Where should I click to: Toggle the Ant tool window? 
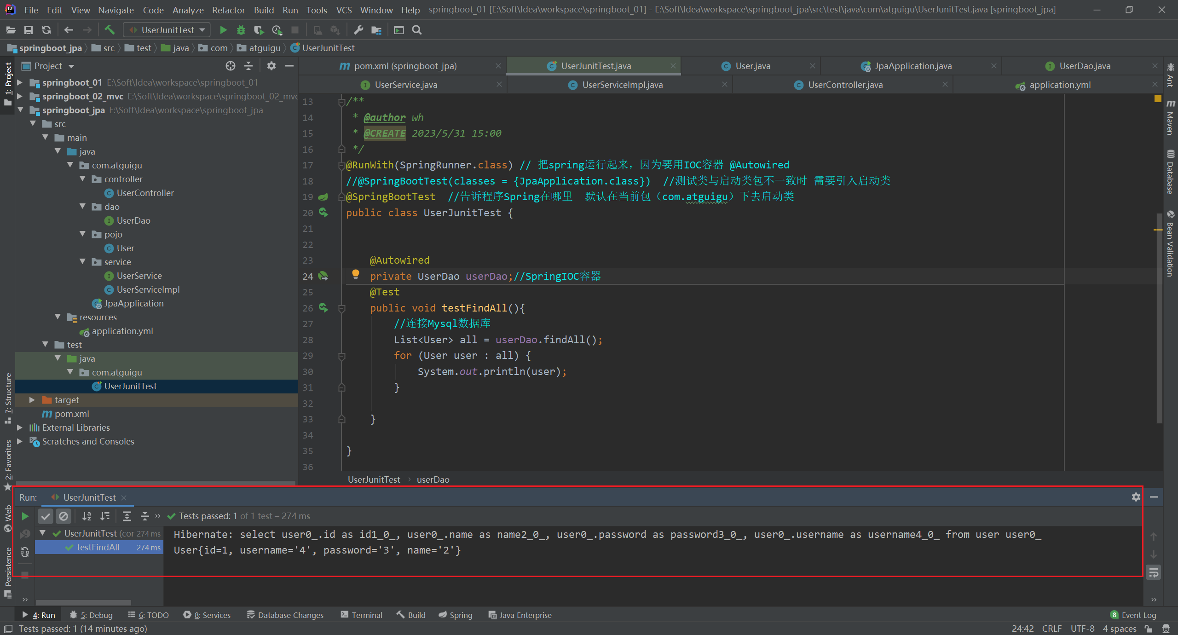(1170, 75)
